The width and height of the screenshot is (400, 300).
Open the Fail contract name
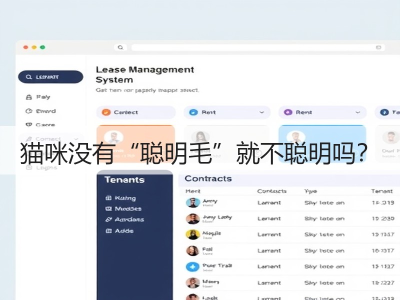pos(207,249)
